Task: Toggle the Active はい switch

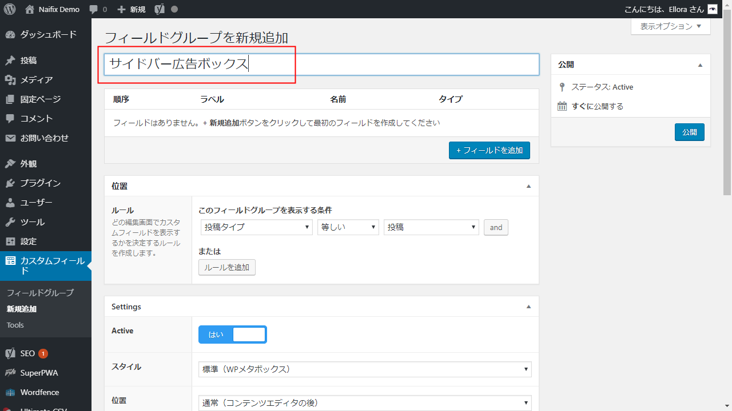Action: pos(233,335)
